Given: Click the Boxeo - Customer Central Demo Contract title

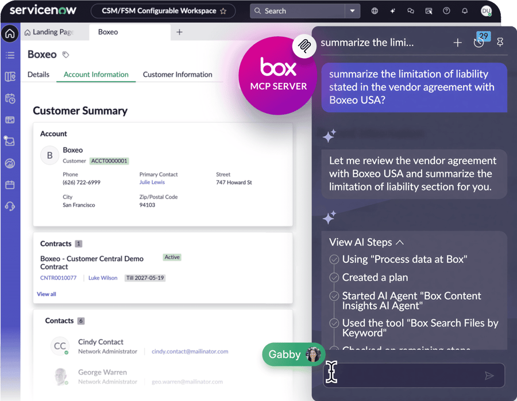Looking at the screenshot, I should pos(92,262).
